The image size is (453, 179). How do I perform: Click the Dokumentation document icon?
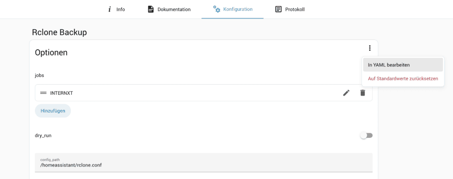coord(151,9)
